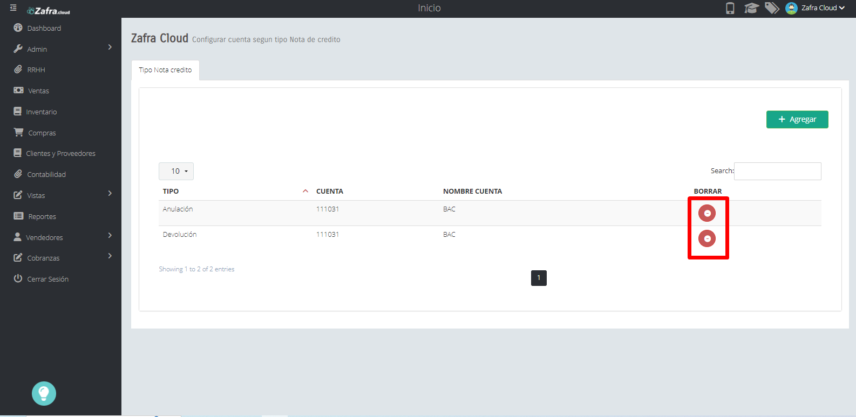Click the Zafra.cloud logo
This screenshot has width=856, height=417.
[49, 11]
